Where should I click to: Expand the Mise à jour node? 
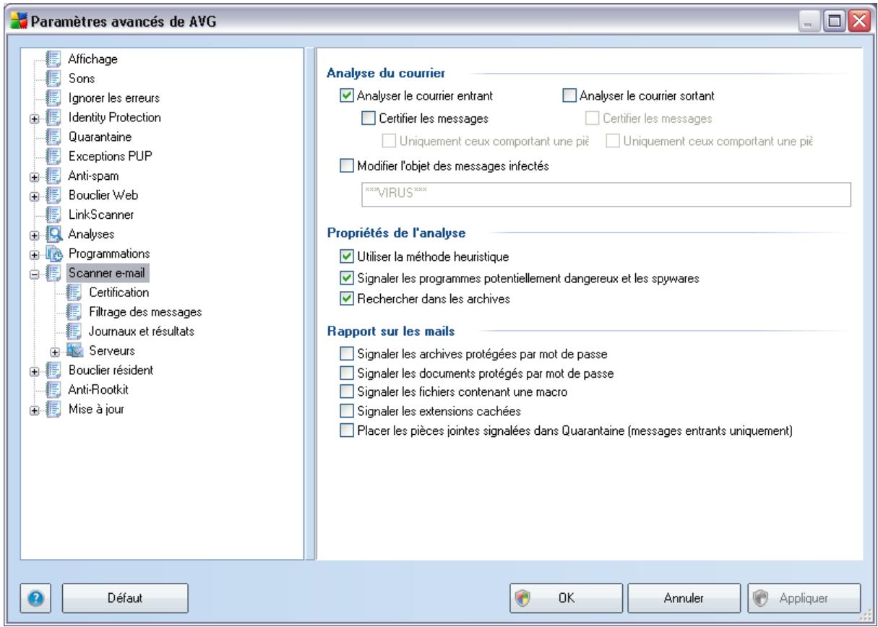[33, 410]
